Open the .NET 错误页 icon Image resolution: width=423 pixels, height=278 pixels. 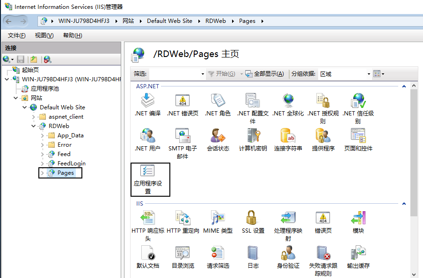[x=182, y=101]
